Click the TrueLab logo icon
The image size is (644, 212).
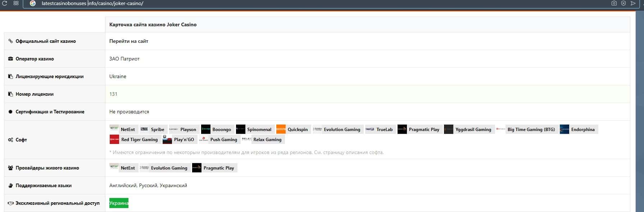click(370, 129)
